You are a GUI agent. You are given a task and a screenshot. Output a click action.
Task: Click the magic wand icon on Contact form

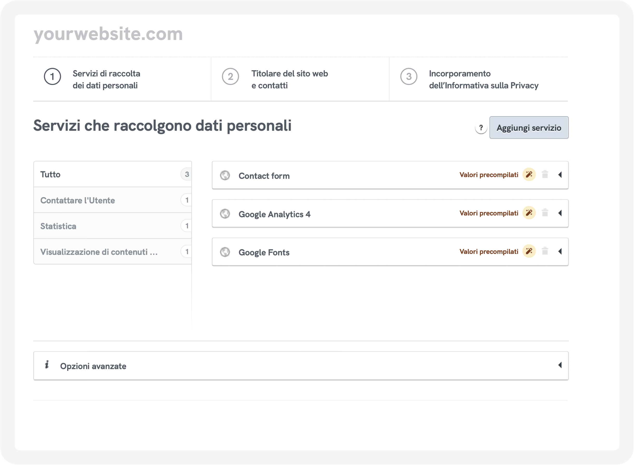point(529,175)
